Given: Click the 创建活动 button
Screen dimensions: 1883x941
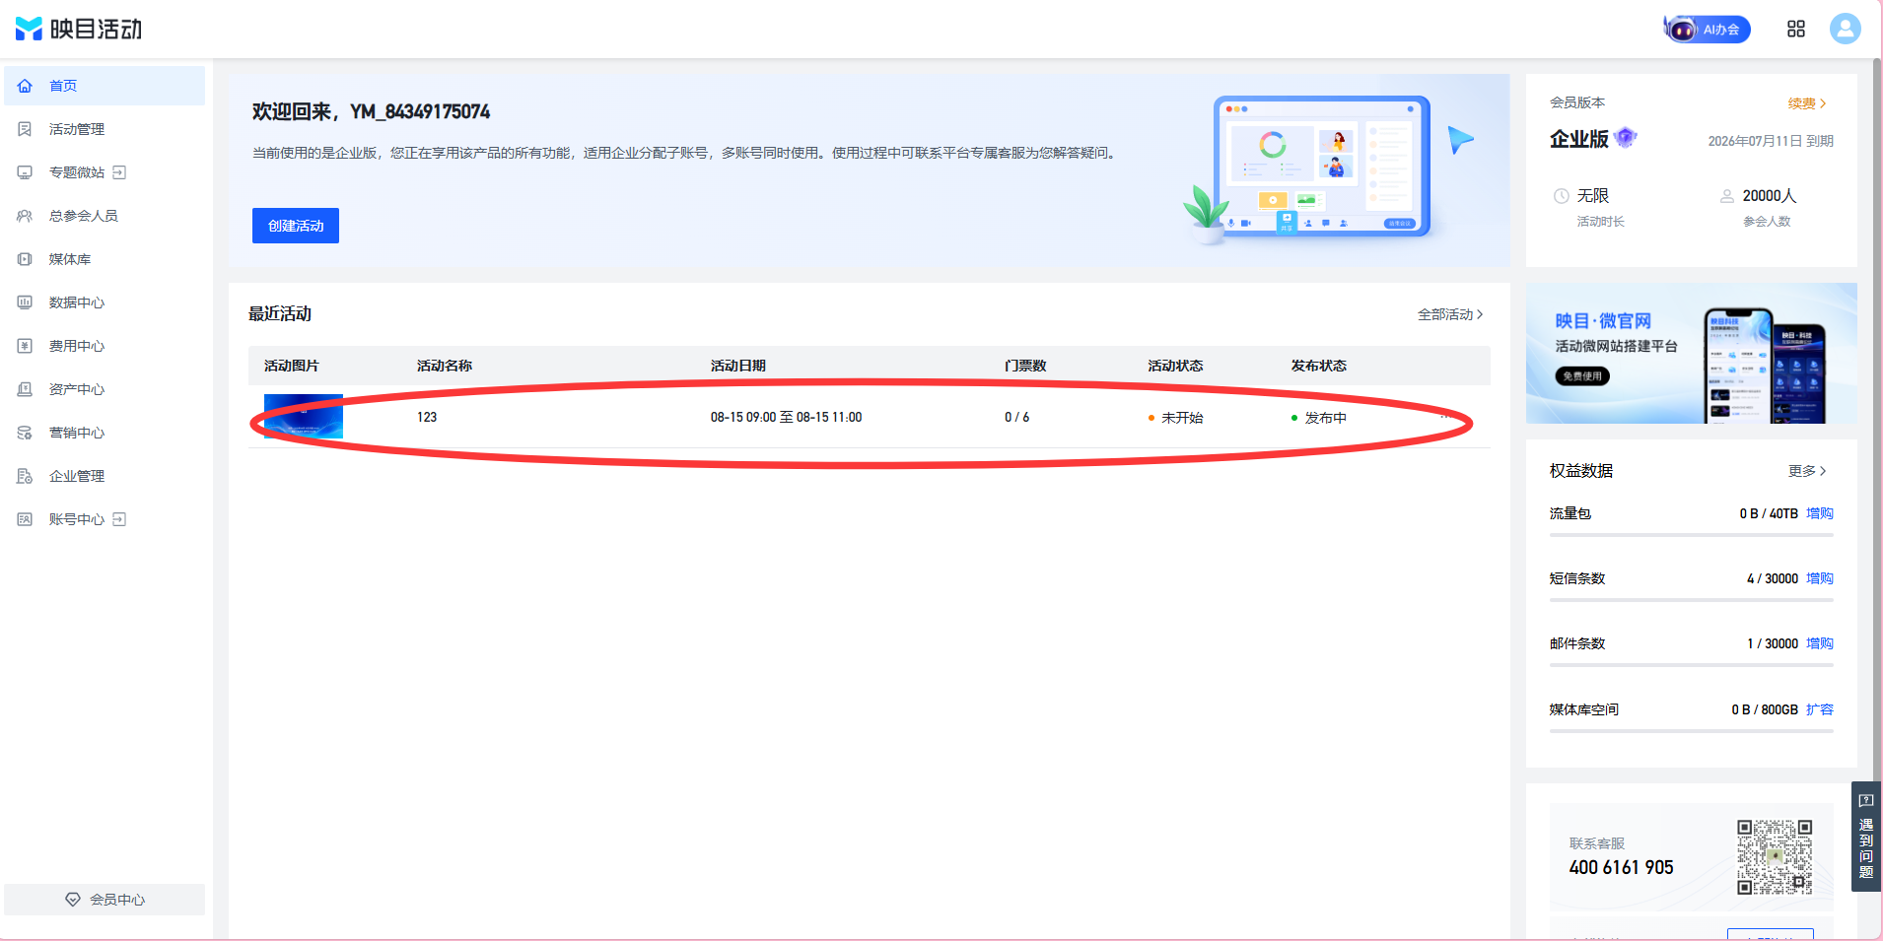Looking at the screenshot, I should tap(296, 226).
